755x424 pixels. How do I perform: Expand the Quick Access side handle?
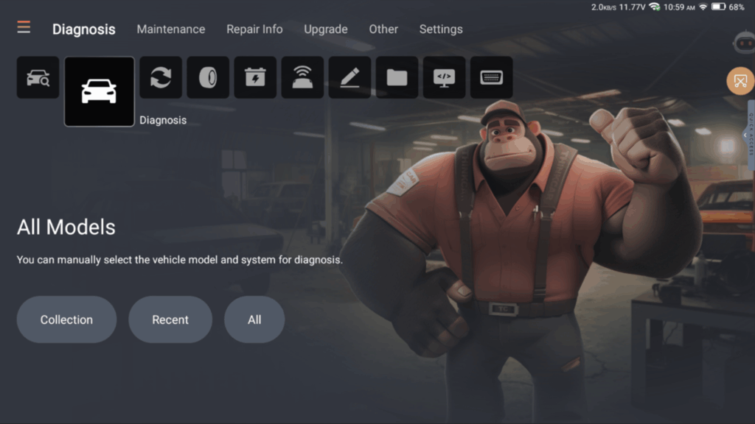click(750, 135)
